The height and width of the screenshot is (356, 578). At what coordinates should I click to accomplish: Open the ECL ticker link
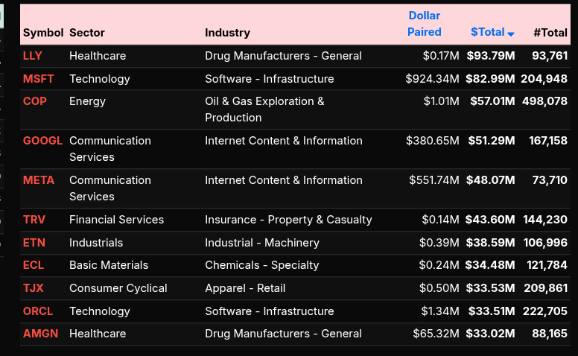click(x=34, y=265)
